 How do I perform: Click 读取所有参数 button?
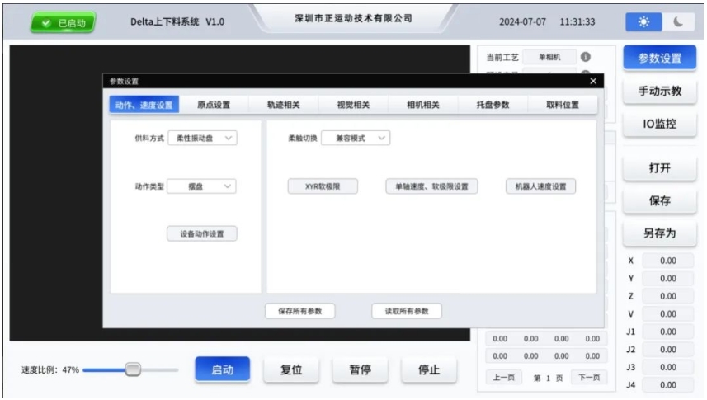point(407,311)
